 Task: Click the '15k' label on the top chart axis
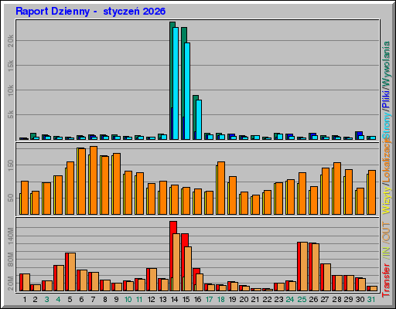tap(11, 66)
